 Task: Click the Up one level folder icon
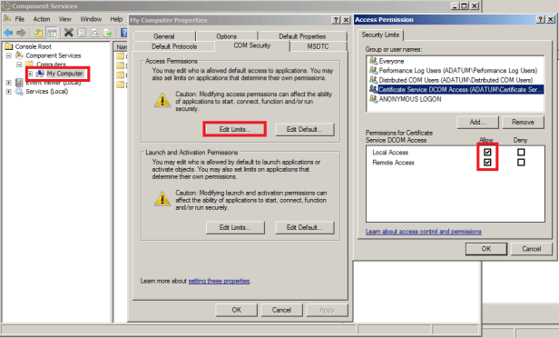pyautogui.click(x=38, y=34)
